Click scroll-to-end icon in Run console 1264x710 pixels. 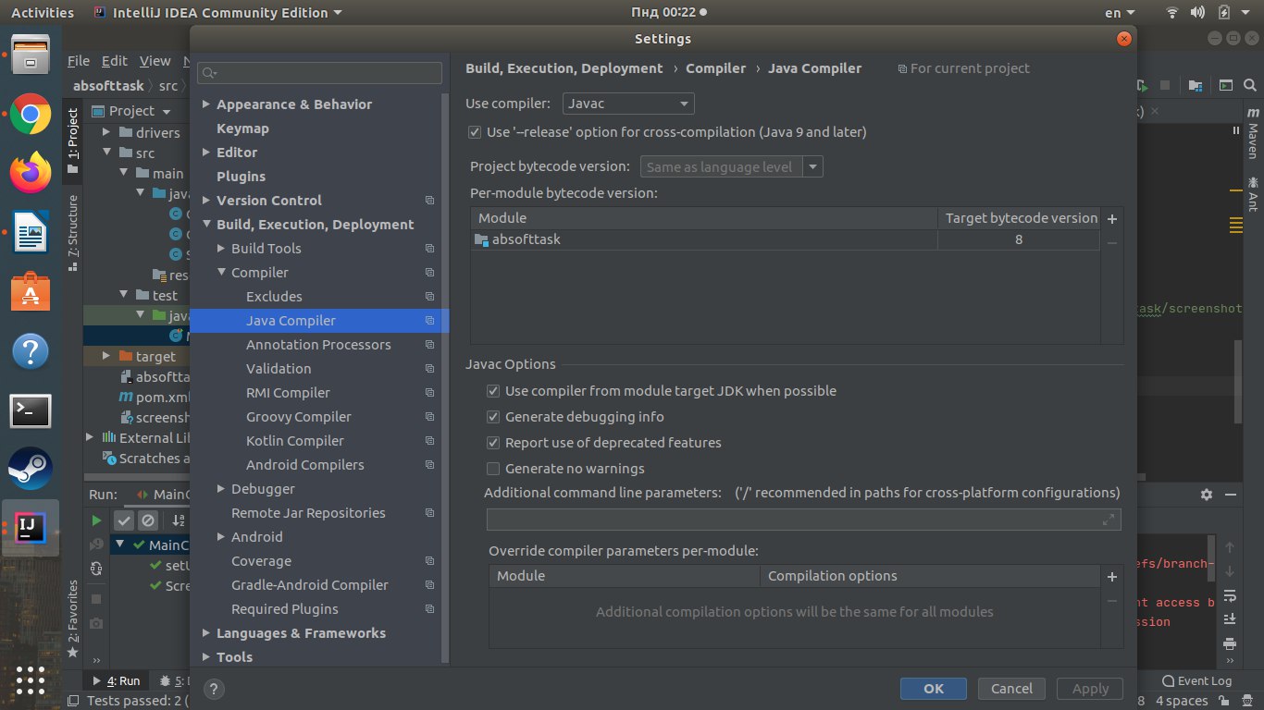pyautogui.click(x=1230, y=618)
